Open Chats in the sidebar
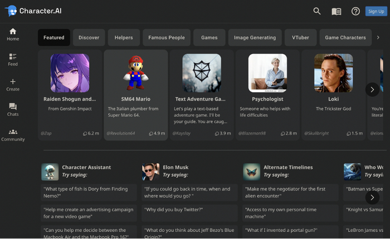Screen dimensions: 390x239 (x=13, y=109)
